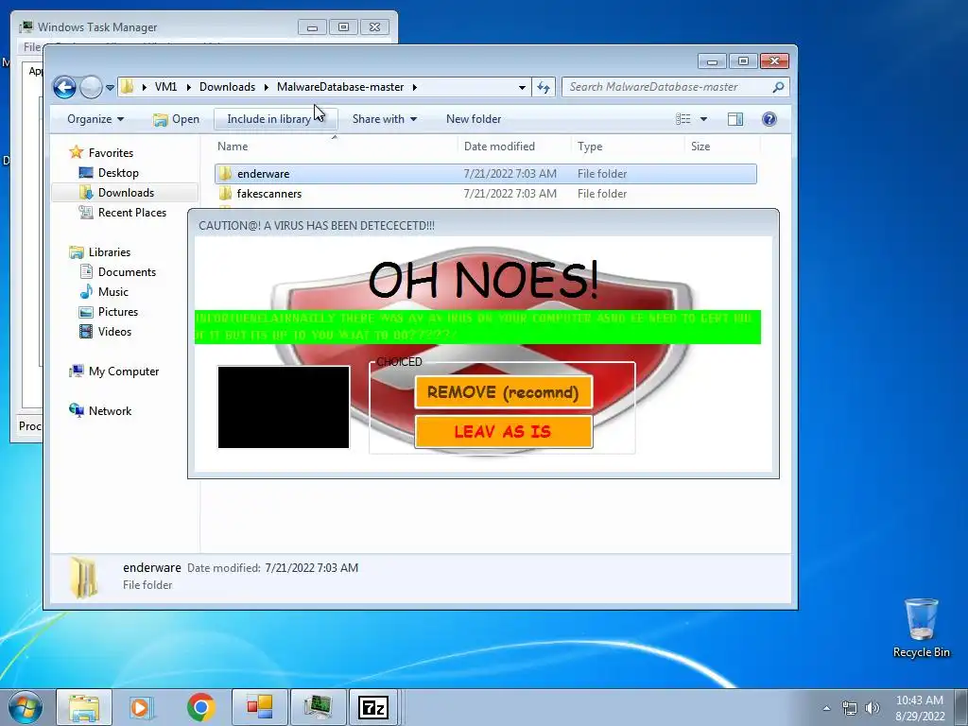The height and width of the screenshot is (726, 968).
Task: Go back with the Explorer back arrow
Action: (64, 87)
